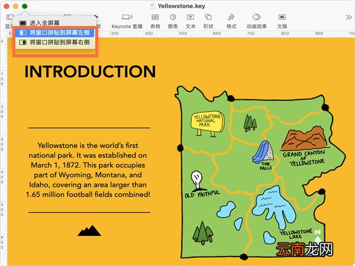Viewport: 355px width, 266px height.
Task: Select 将窗口拼贴到屏幕右侧 option
Action: [54, 43]
